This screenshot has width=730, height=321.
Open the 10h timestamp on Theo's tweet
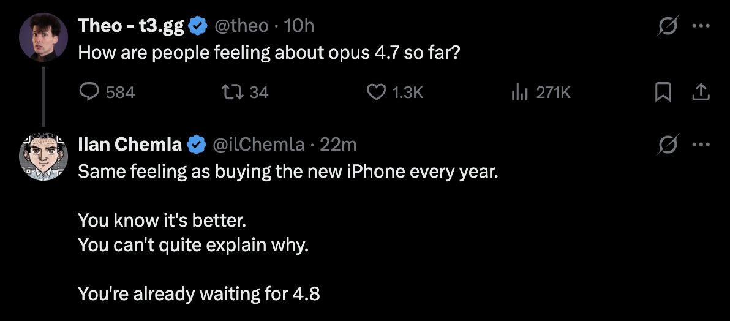click(x=300, y=25)
